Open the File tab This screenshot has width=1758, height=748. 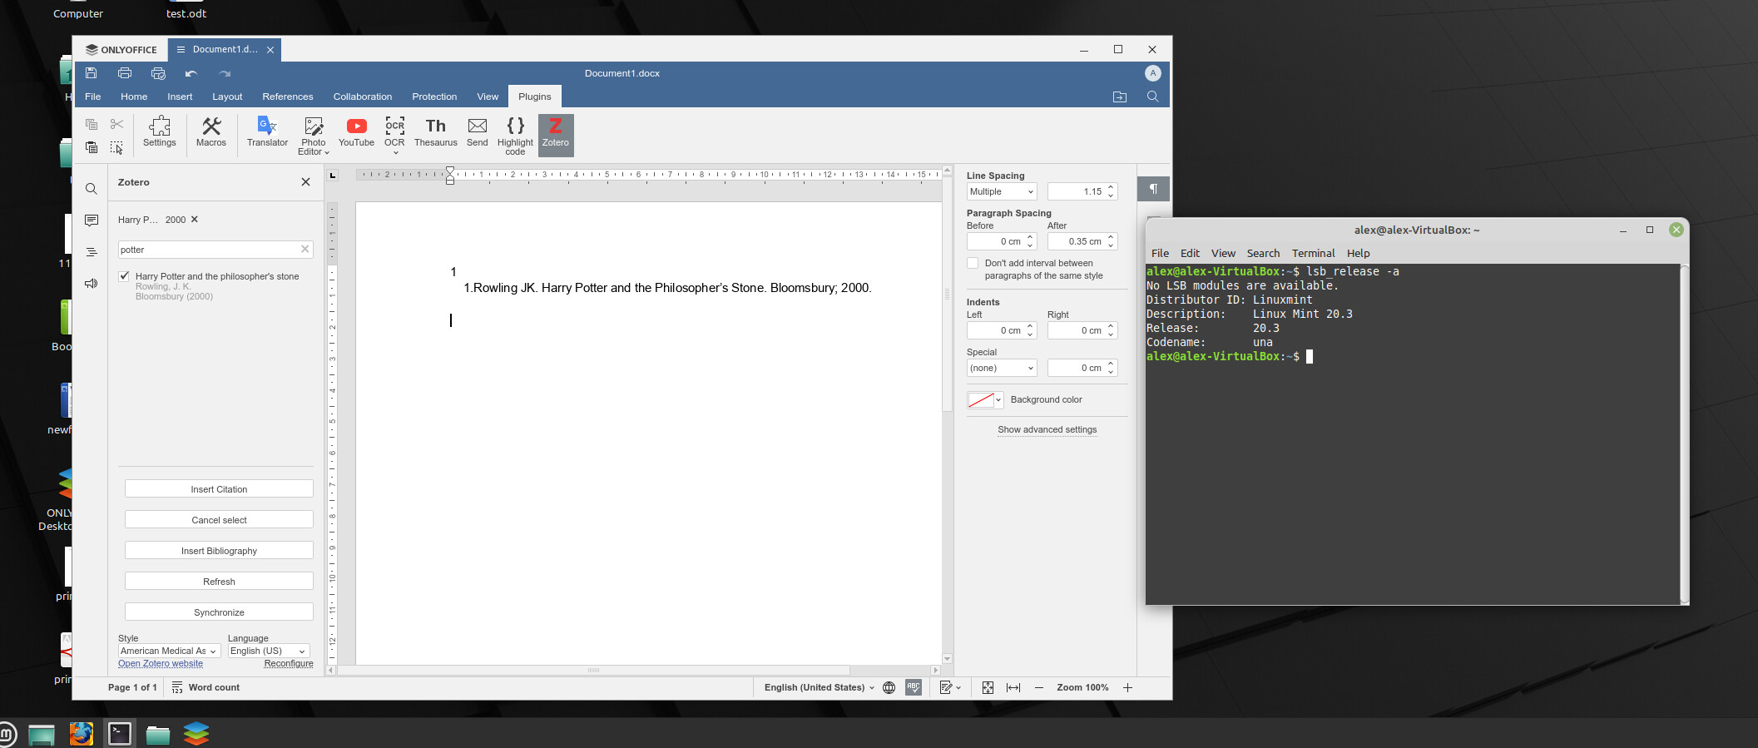coord(93,97)
